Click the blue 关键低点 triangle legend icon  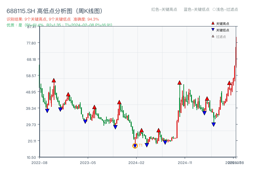click(213, 30)
